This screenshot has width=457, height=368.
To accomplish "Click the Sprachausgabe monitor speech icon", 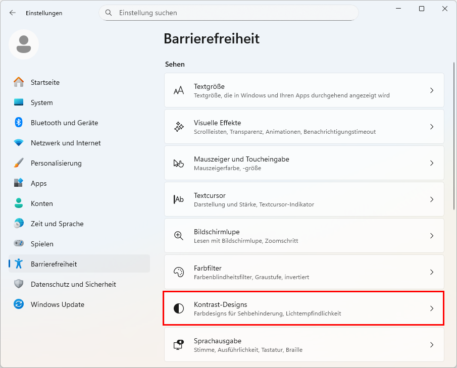I will click(179, 345).
